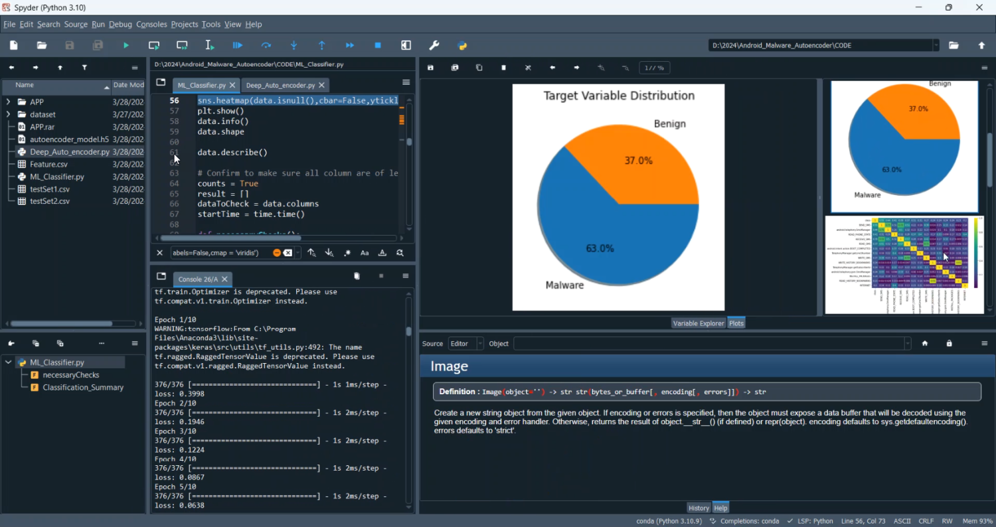Collapse the ML_Classifier.py outline node
Viewport: 996px width, 527px height.
click(8, 362)
